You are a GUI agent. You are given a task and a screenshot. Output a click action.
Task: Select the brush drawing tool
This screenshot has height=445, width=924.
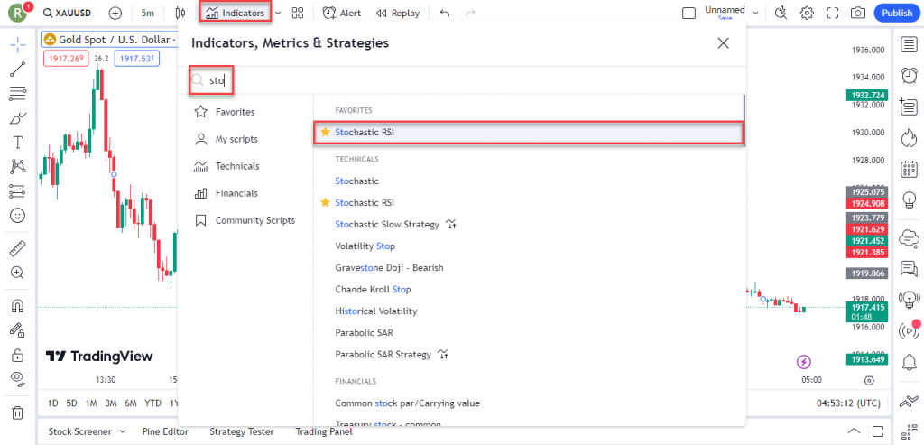[18, 118]
